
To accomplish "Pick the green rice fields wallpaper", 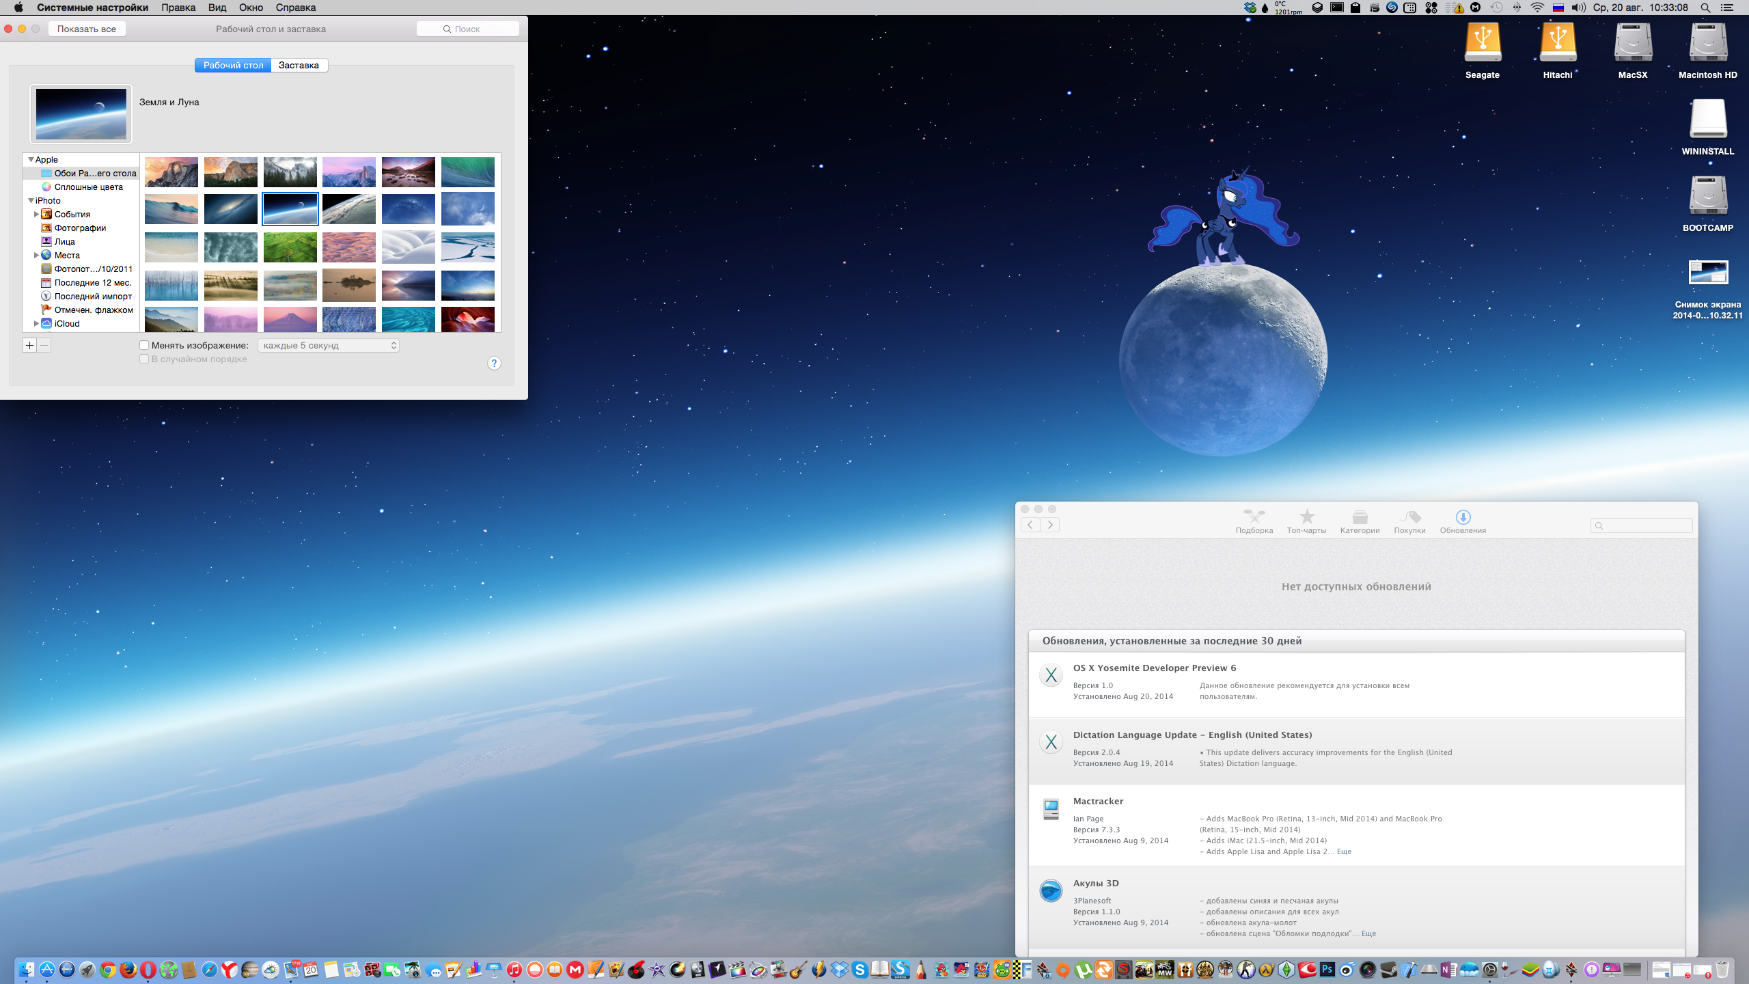I will tap(290, 247).
